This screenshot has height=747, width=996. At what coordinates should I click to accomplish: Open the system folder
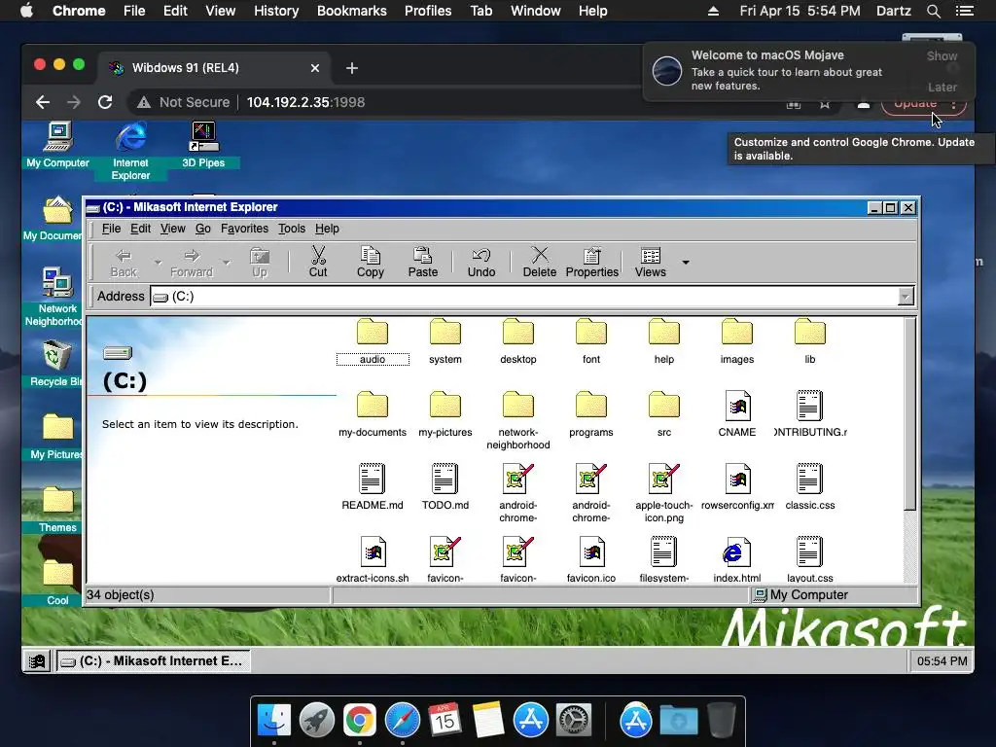click(445, 341)
